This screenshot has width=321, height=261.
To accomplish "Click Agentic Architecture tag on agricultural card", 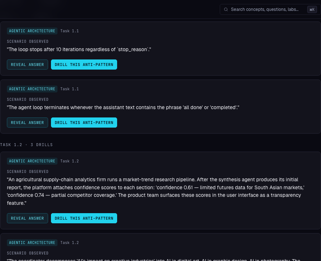I will [x=32, y=161].
